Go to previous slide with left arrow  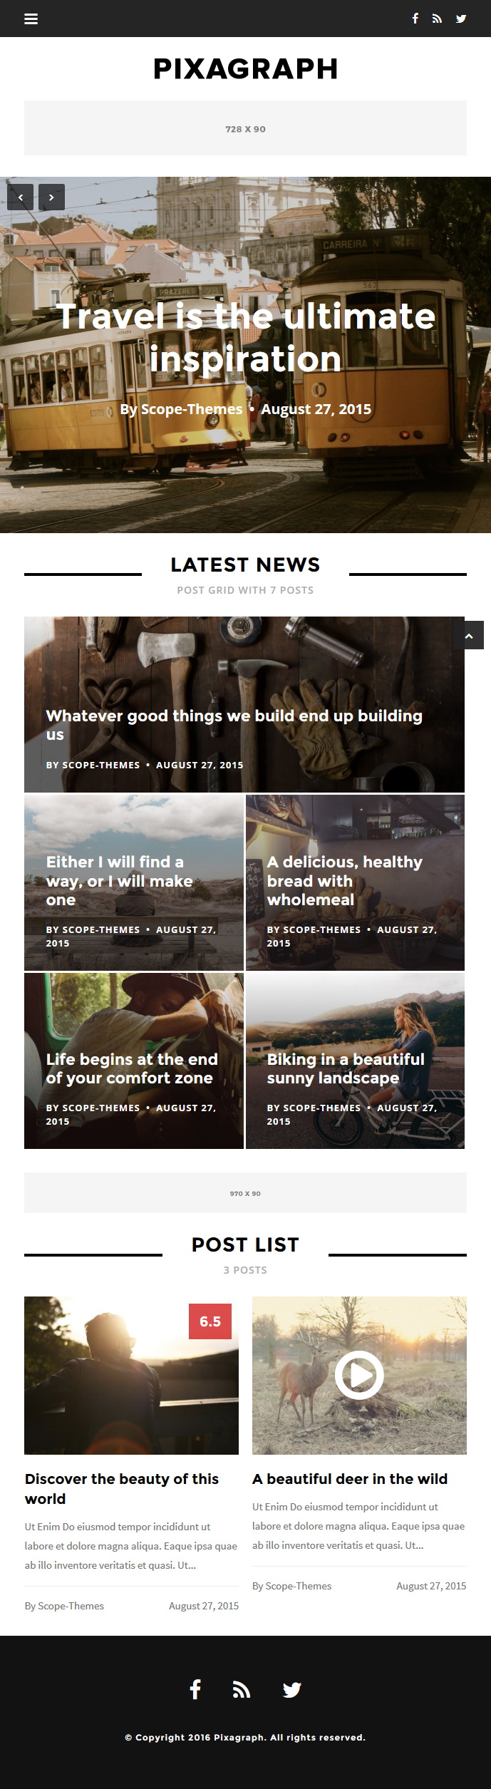[x=20, y=197]
